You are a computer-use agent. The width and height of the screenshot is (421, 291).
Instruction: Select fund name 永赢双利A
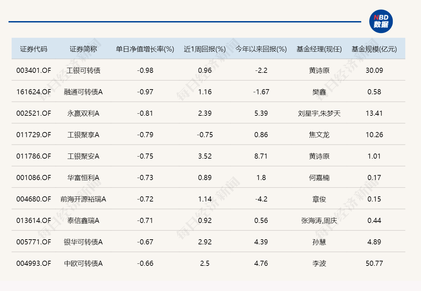click(83, 113)
